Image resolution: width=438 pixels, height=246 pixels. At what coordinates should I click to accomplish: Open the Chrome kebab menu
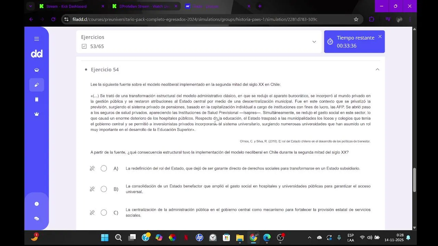tap(410, 19)
